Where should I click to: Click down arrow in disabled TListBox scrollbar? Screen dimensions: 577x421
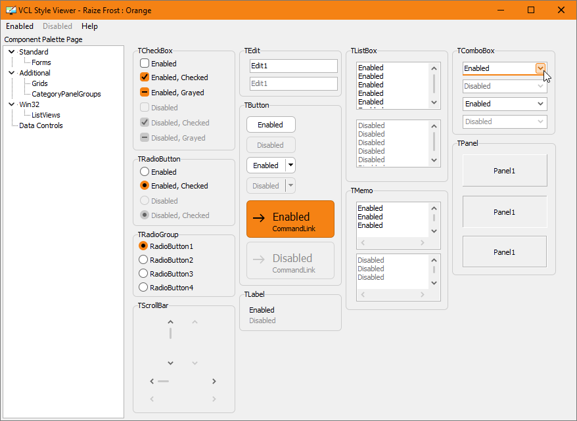[434, 160]
